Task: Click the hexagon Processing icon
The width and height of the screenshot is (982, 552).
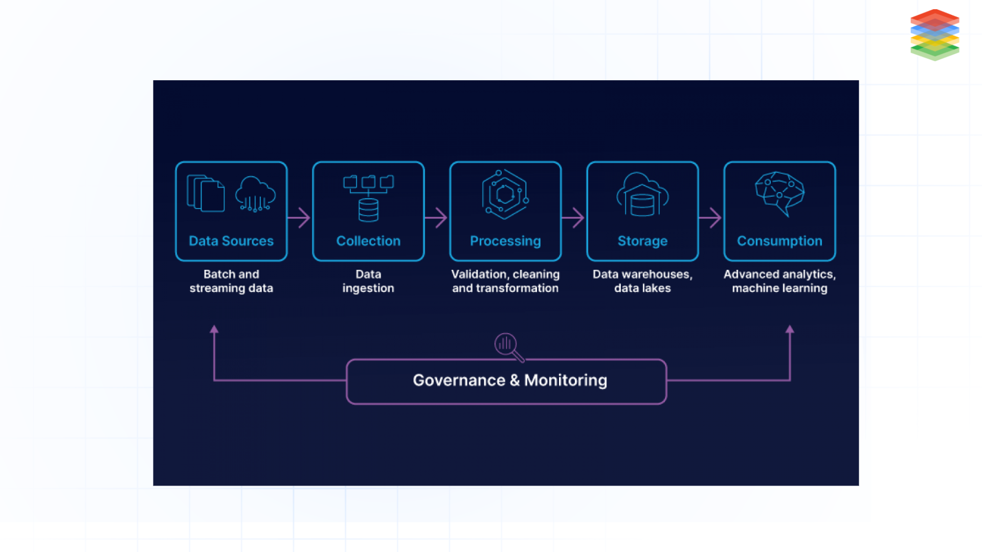Action: coord(505,194)
